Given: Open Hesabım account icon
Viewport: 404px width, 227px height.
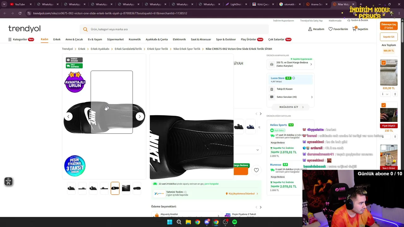Looking at the screenshot, I should pos(316,29).
